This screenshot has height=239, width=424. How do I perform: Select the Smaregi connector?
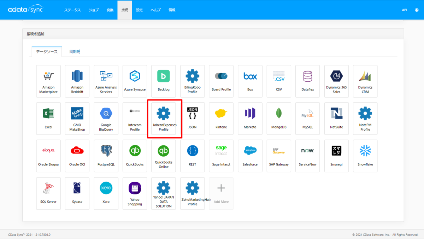[x=336, y=156]
